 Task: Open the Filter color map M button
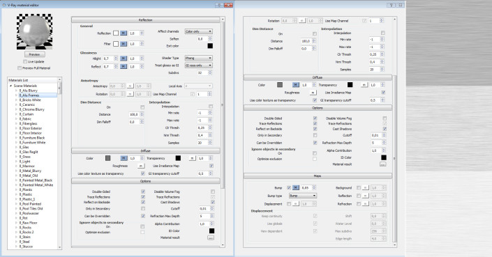tap(124, 44)
